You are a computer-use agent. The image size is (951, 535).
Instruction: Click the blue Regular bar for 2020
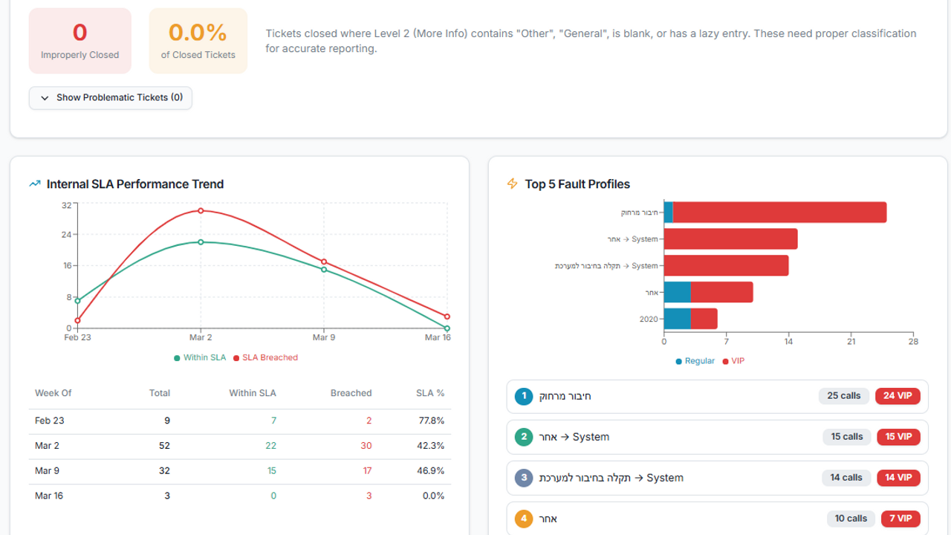click(677, 319)
